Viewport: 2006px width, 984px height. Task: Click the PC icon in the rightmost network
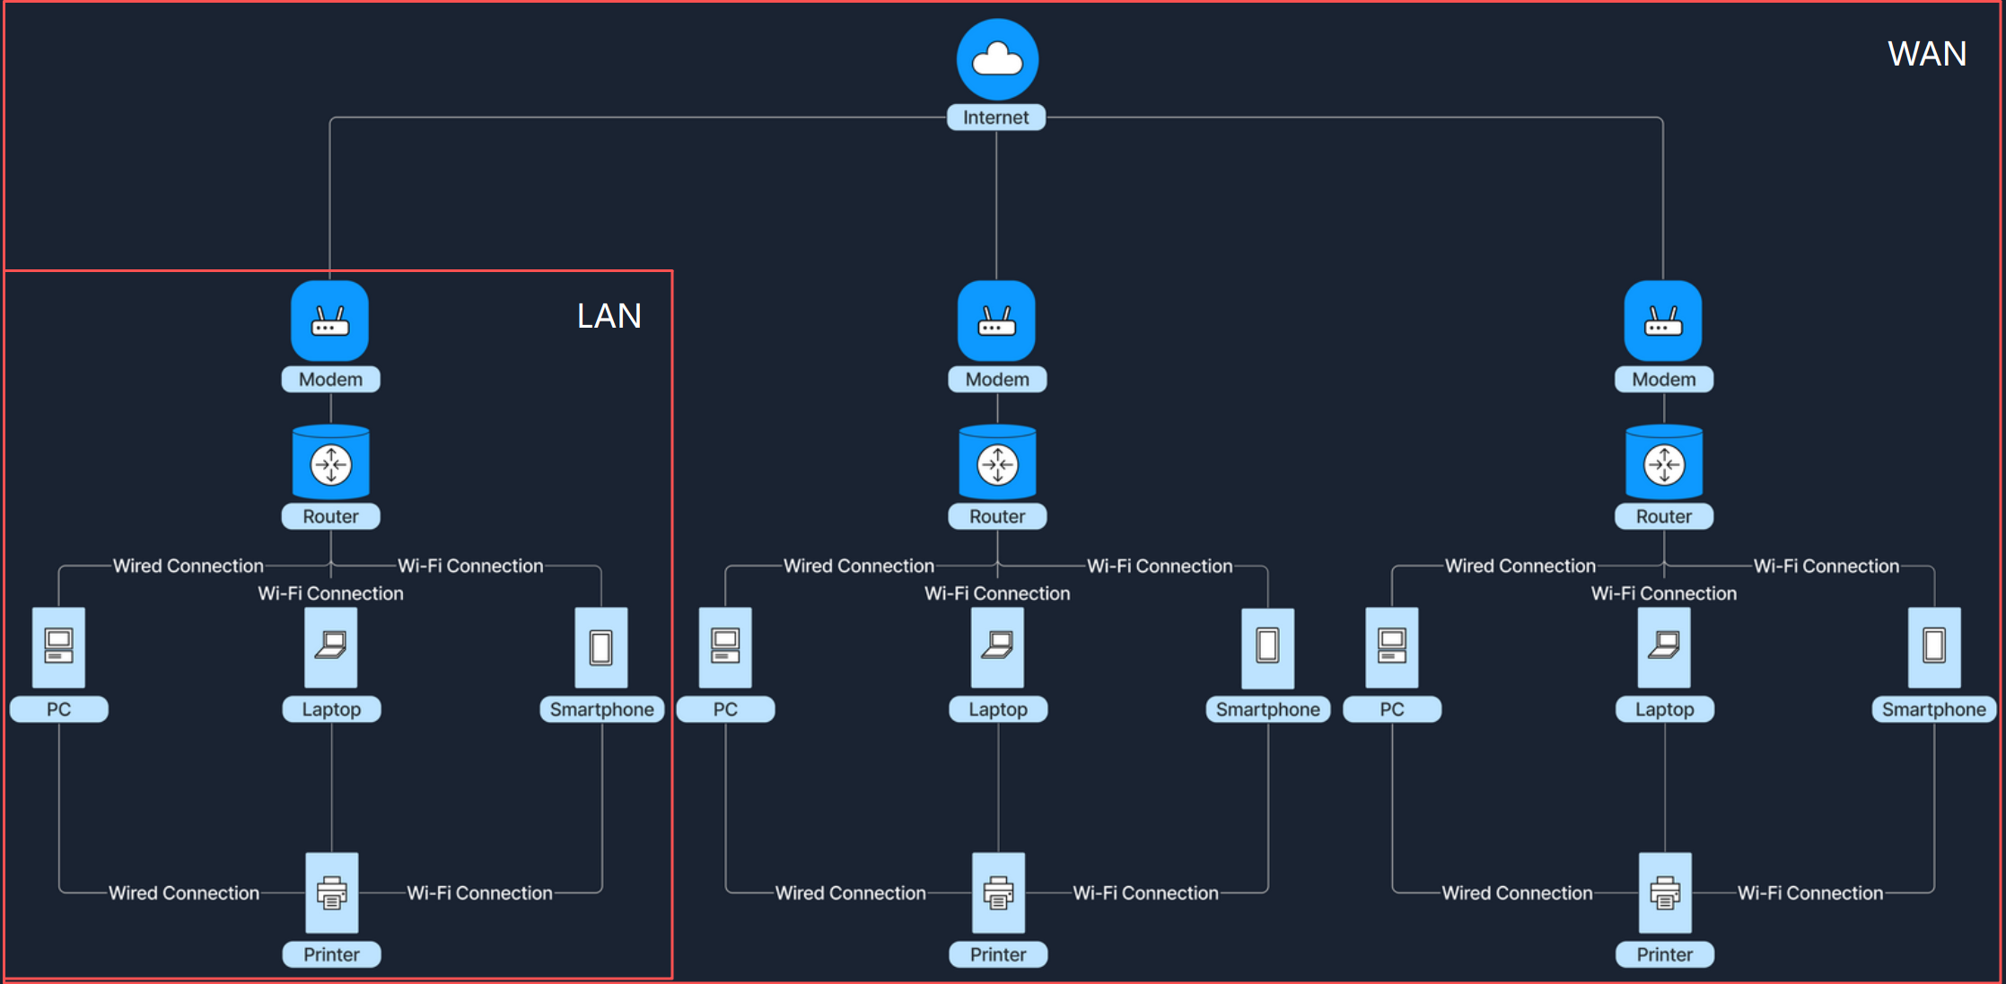[1392, 646]
